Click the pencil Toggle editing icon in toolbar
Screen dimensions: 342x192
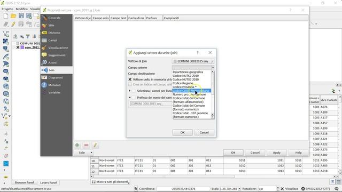[13, 24]
